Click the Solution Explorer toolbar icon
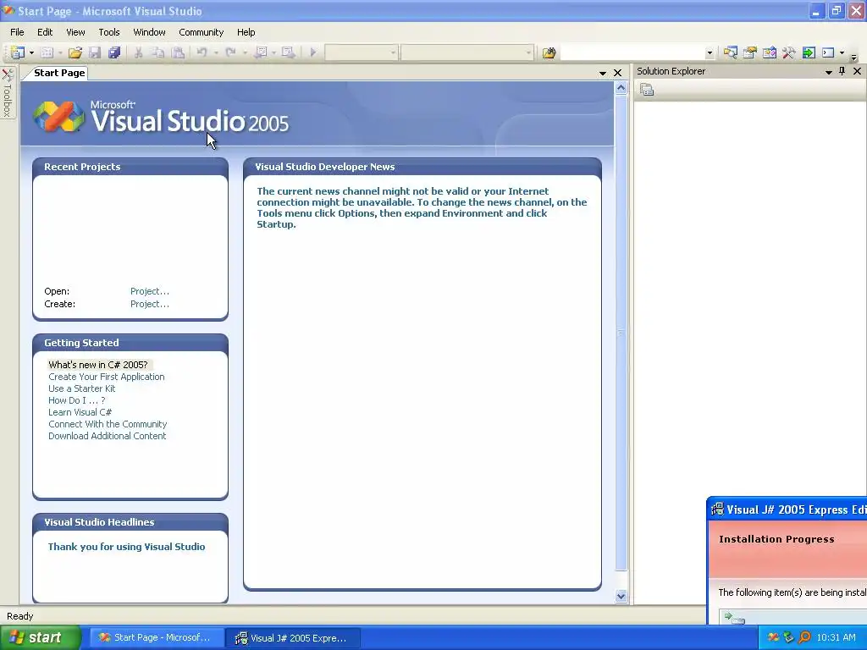This screenshot has width=867, height=650. click(x=731, y=52)
